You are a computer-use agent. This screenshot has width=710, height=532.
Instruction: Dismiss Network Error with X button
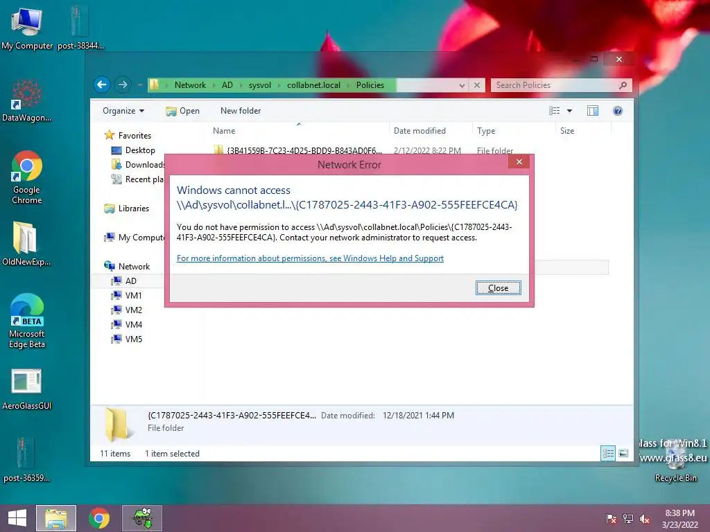(x=519, y=162)
